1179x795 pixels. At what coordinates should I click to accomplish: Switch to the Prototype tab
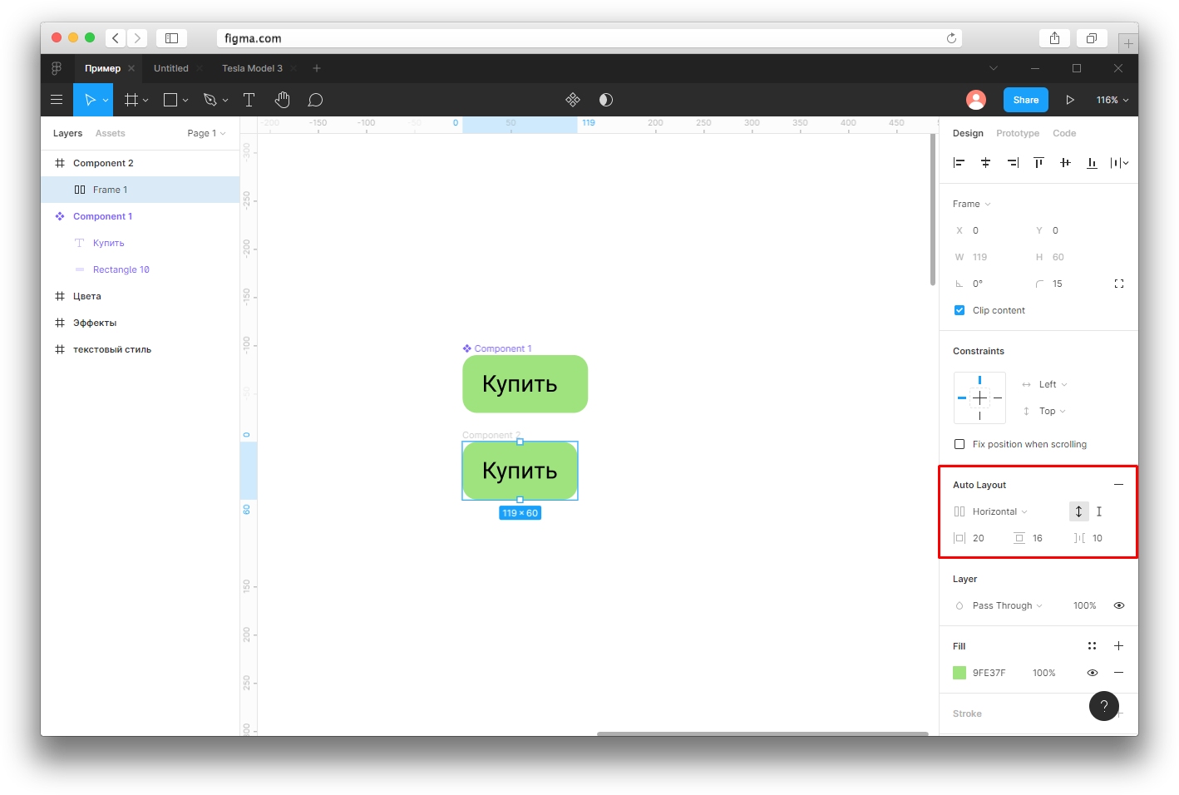1018,133
